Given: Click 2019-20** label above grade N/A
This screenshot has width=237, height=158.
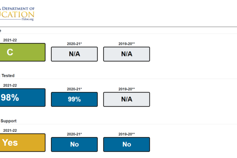Looking at the screenshot, I should point(127,44).
